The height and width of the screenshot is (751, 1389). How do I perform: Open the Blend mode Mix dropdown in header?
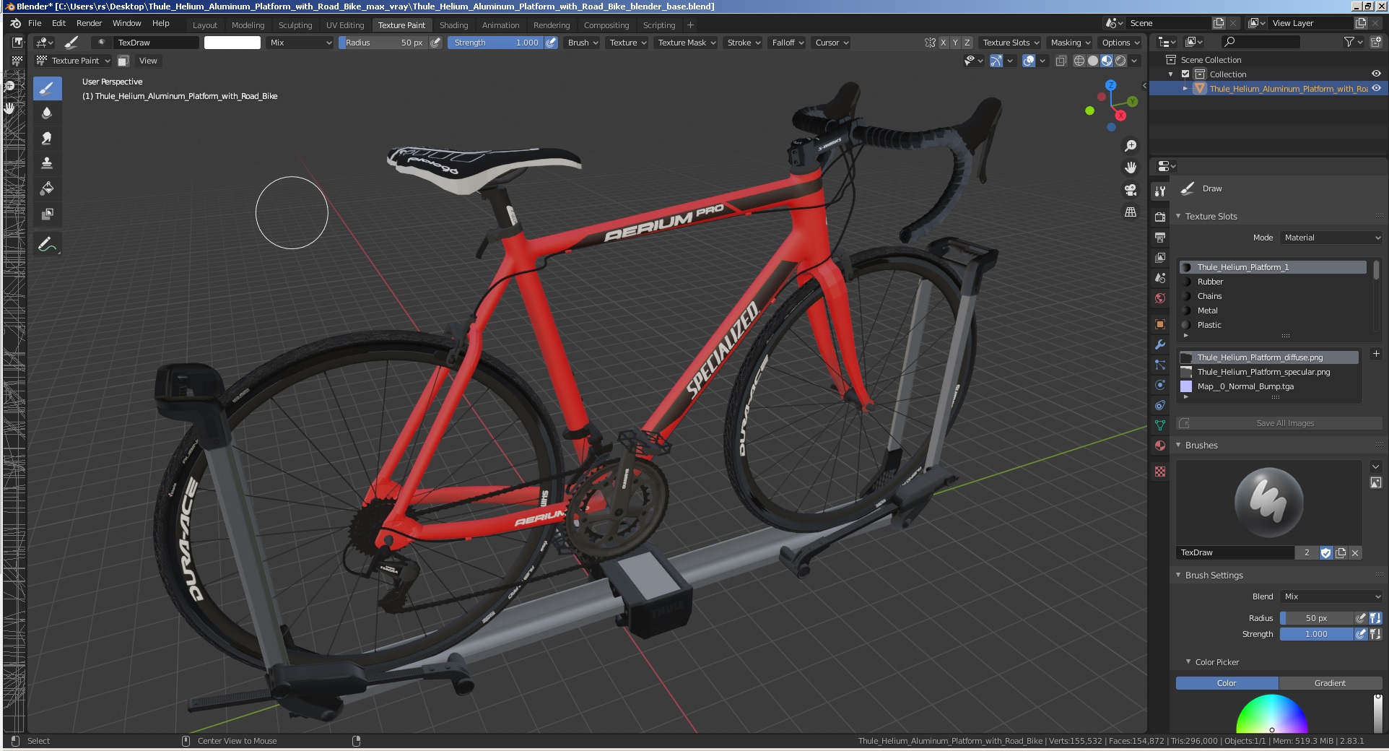point(300,43)
